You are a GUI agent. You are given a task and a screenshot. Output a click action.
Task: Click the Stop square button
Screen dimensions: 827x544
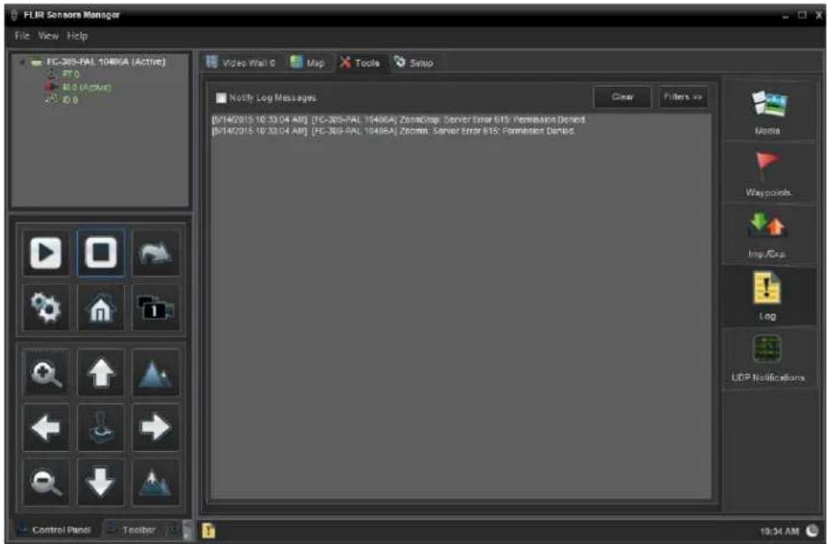[x=101, y=253]
